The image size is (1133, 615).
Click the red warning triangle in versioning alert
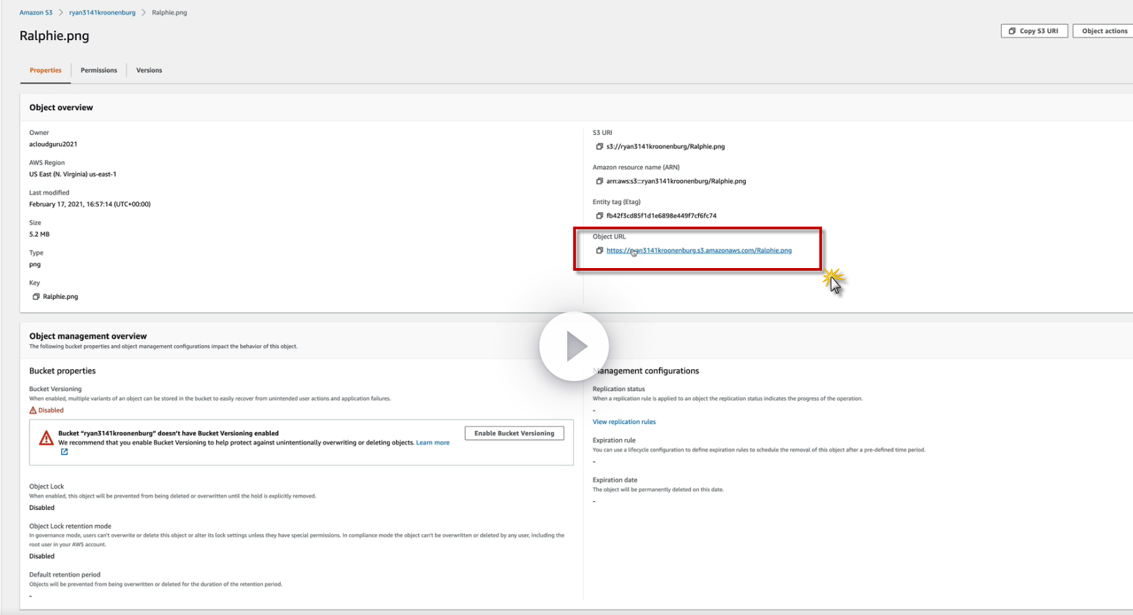point(46,438)
